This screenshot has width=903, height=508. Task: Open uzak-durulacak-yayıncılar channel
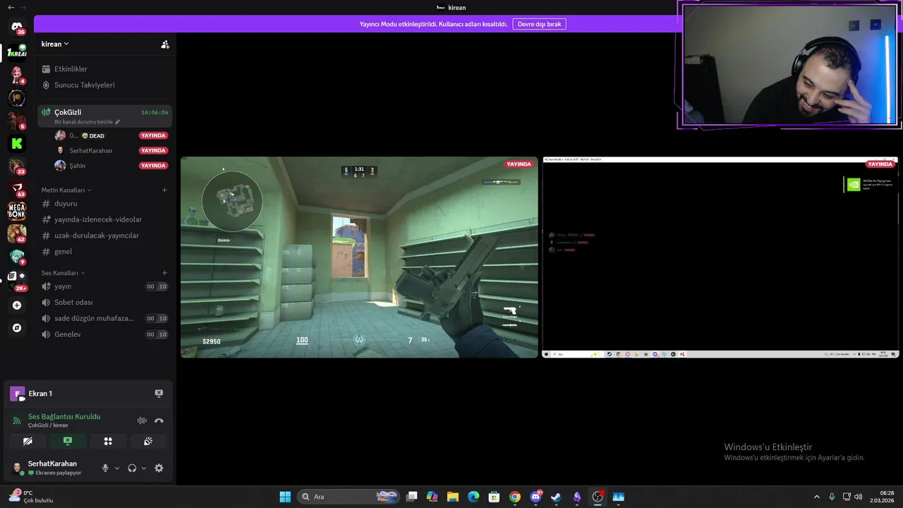[x=104, y=236]
